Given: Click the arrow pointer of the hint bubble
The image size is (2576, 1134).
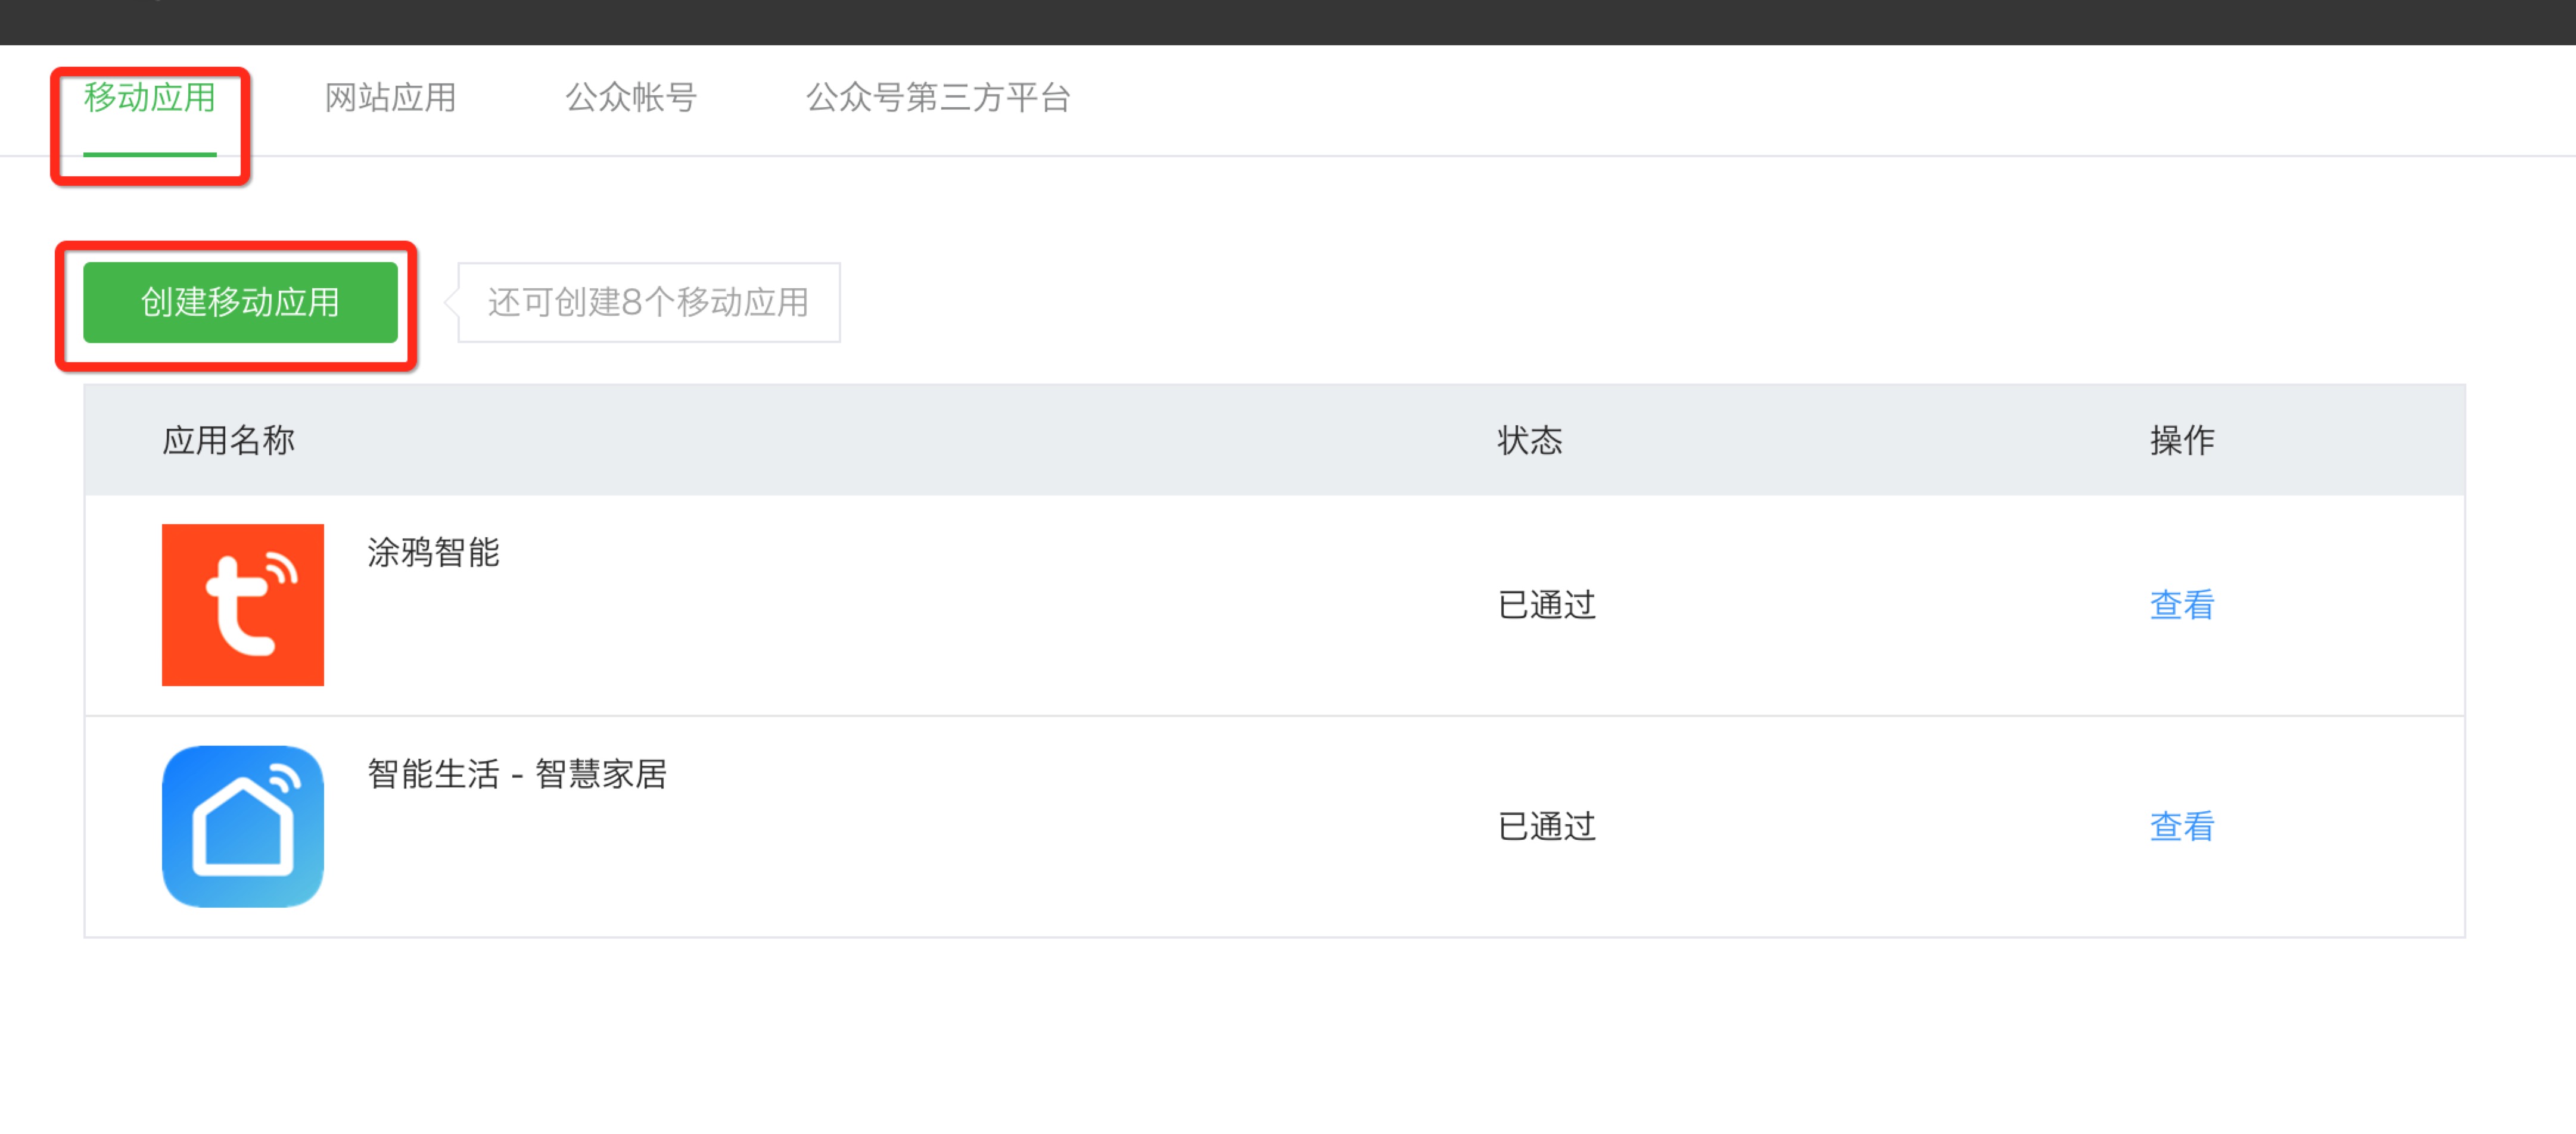Looking at the screenshot, I should 452,302.
